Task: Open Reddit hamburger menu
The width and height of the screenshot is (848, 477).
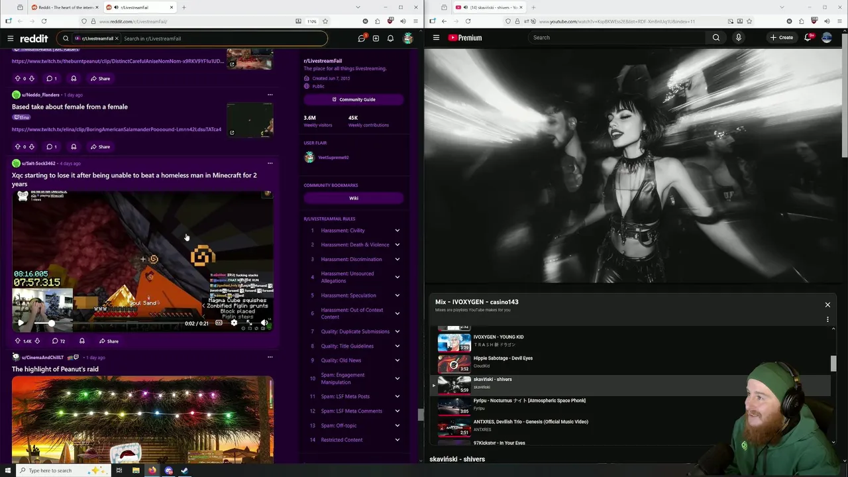Action: click(10, 38)
